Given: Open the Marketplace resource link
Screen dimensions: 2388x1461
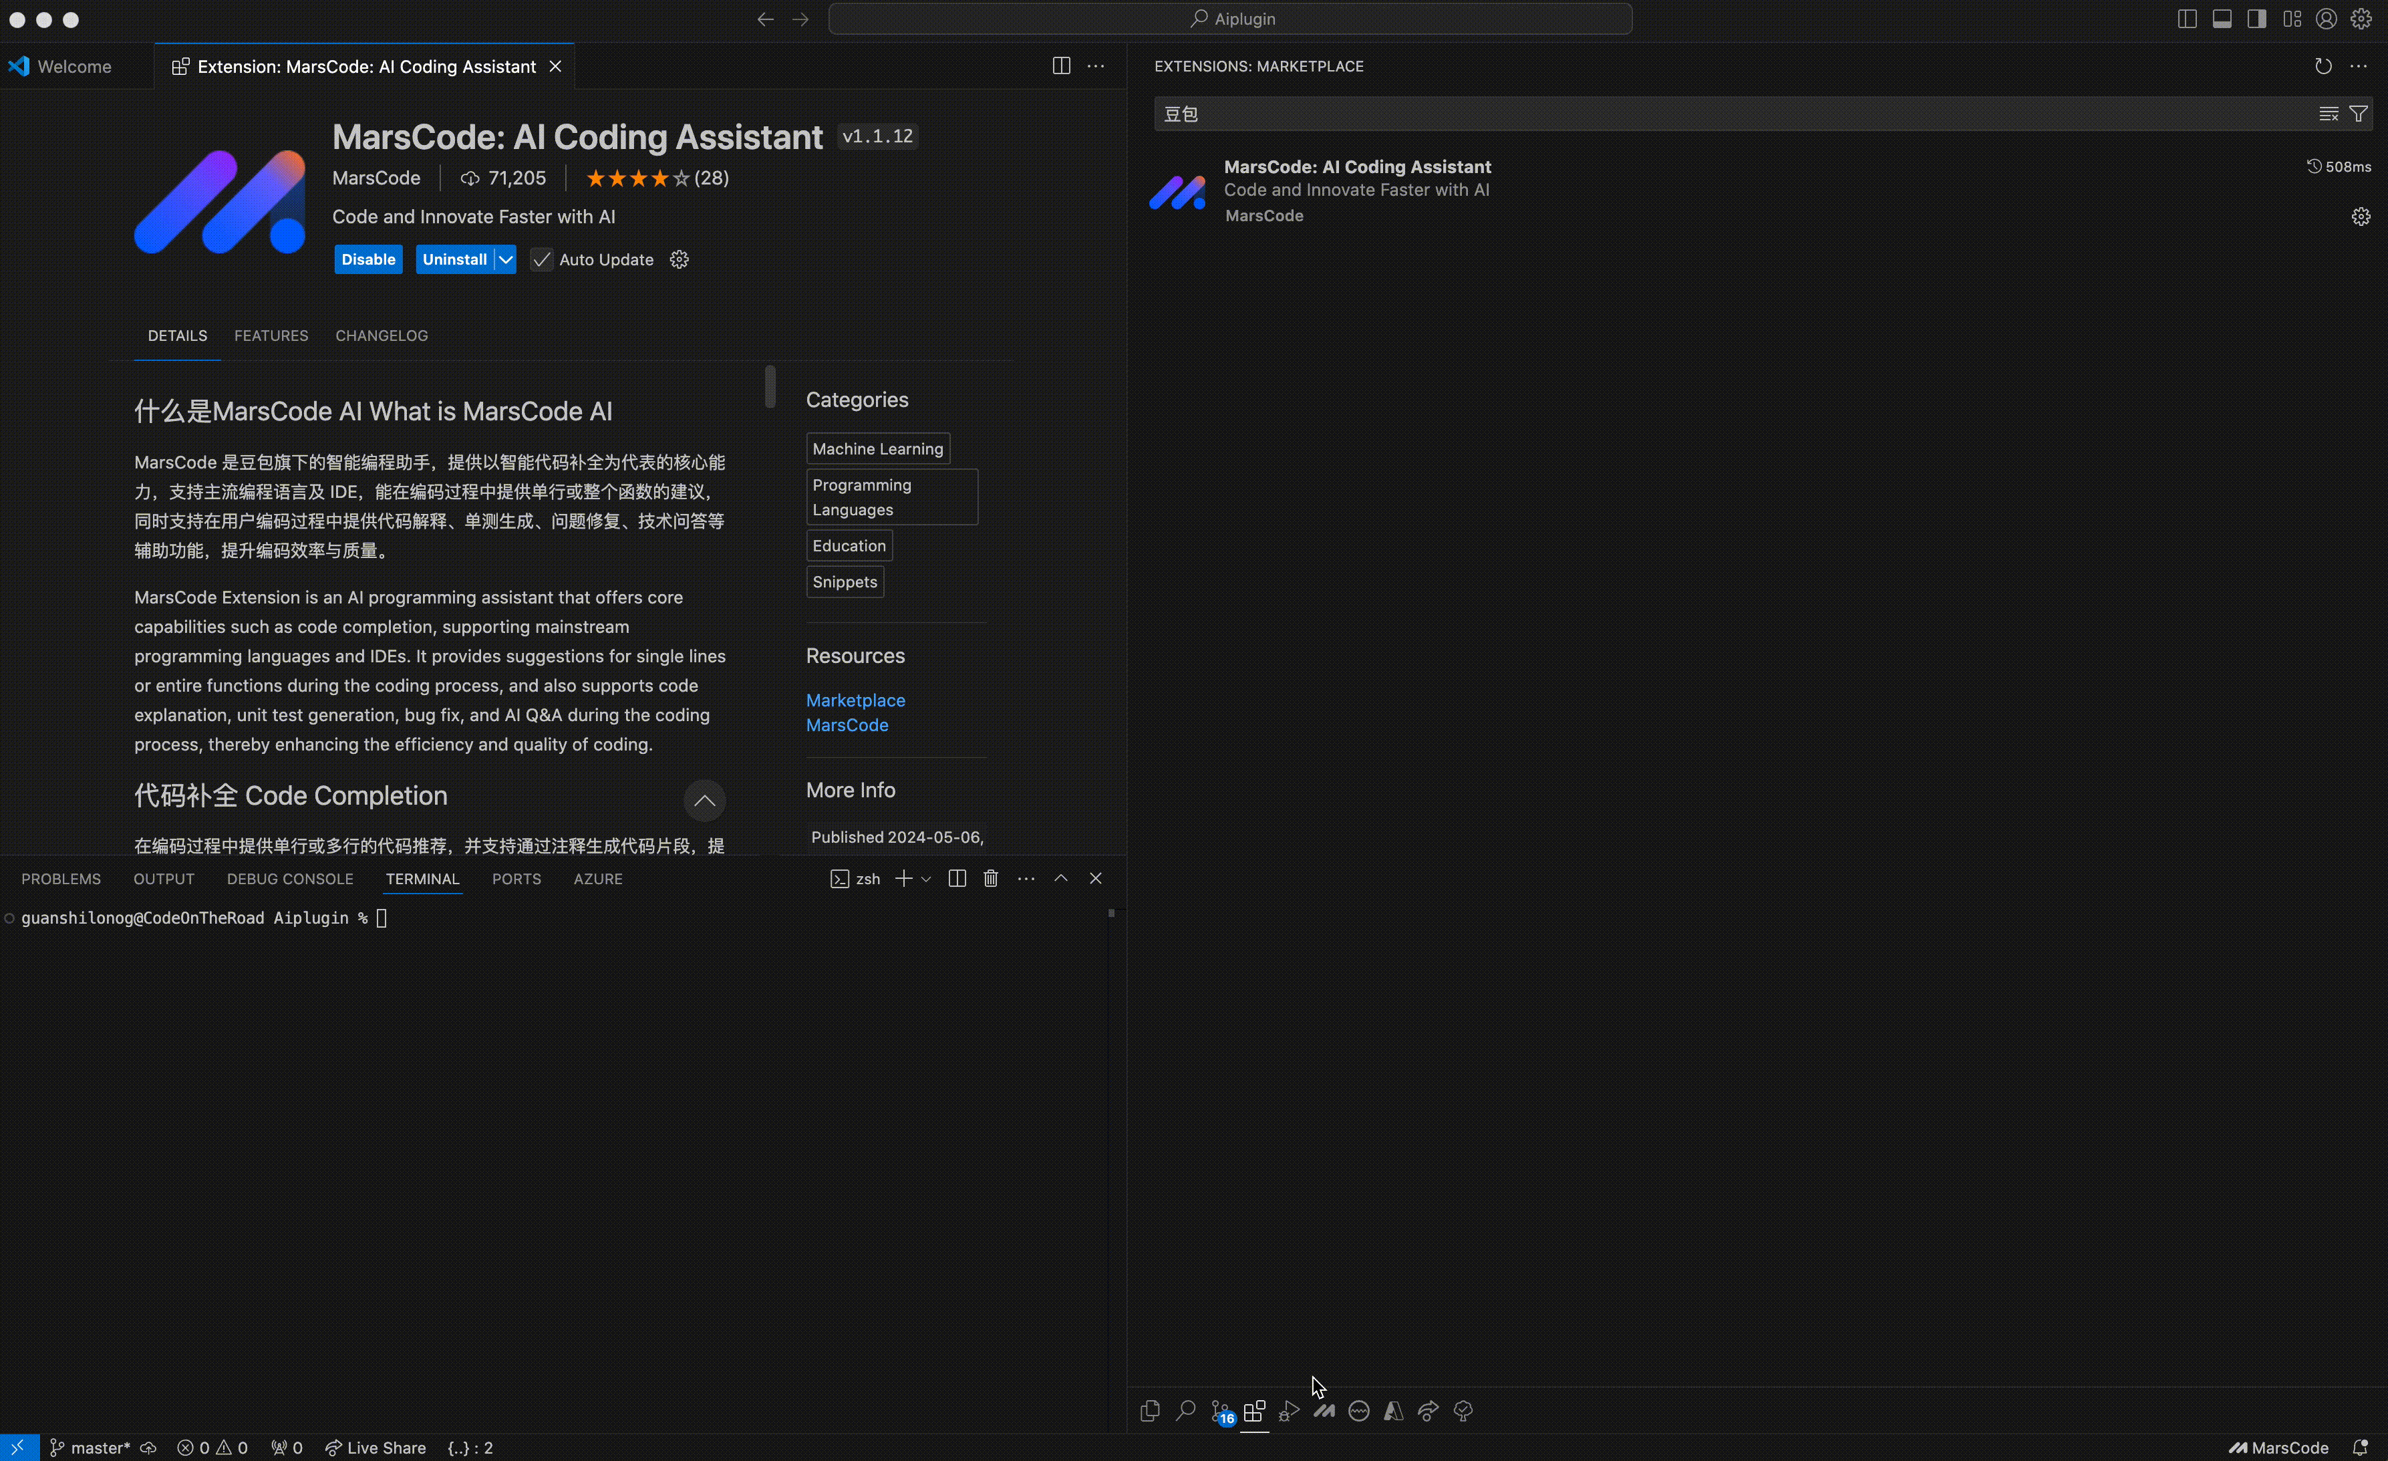Looking at the screenshot, I should click(x=856, y=700).
